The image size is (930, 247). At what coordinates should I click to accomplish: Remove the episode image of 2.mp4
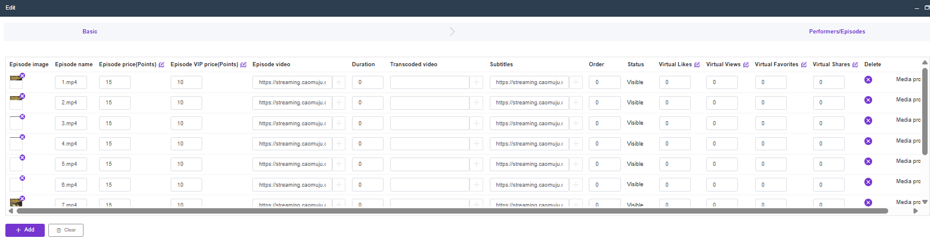(x=22, y=96)
